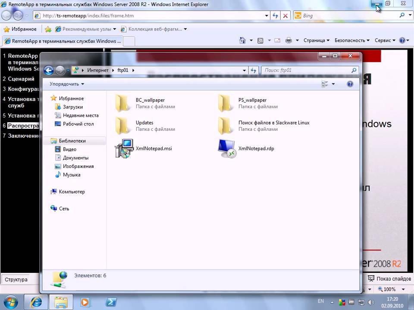Image resolution: width=414 pixels, height=310 pixels.
Task: Click the Explorer forward arrow button
Action: coord(60,70)
